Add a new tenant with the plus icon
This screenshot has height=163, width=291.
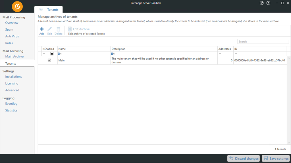click(x=42, y=29)
